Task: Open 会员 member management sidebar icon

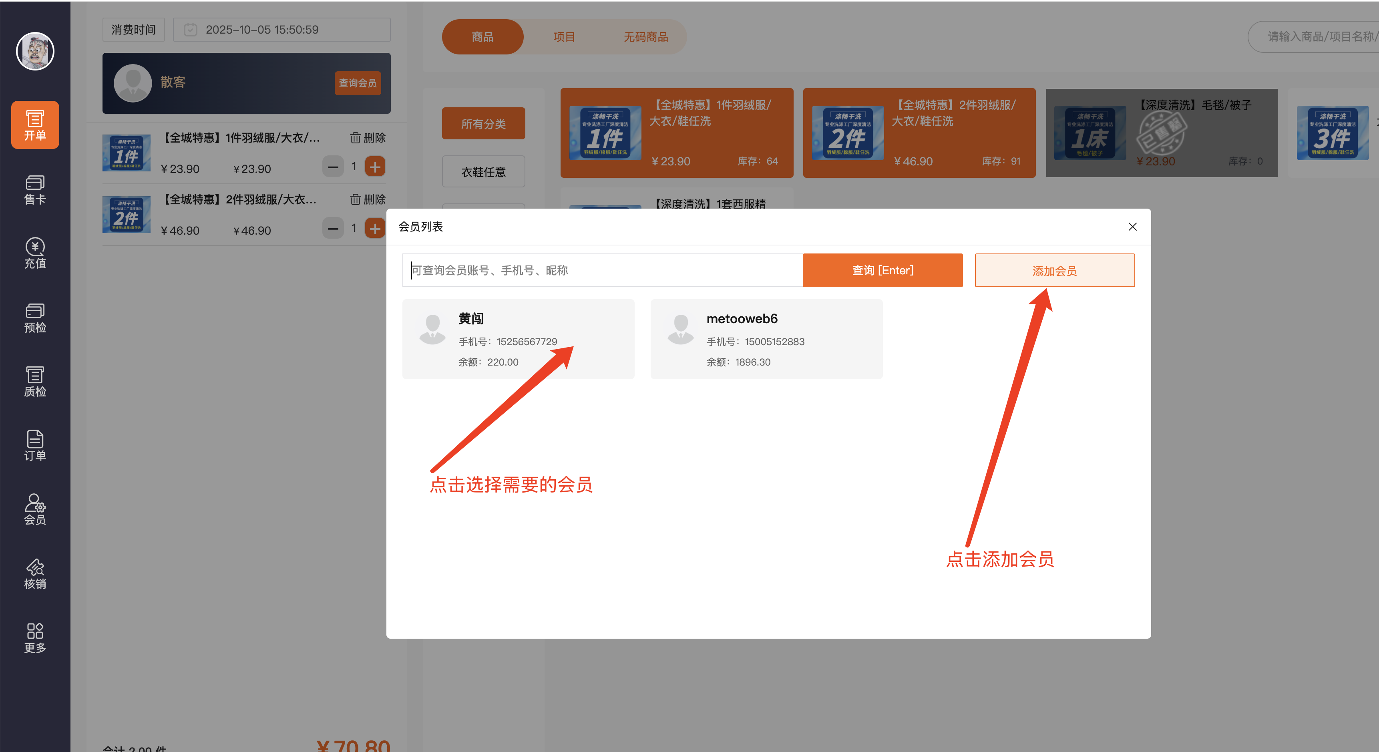Action: click(x=35, y=509)
